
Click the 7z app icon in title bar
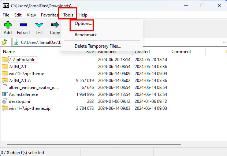pos(6,5)
